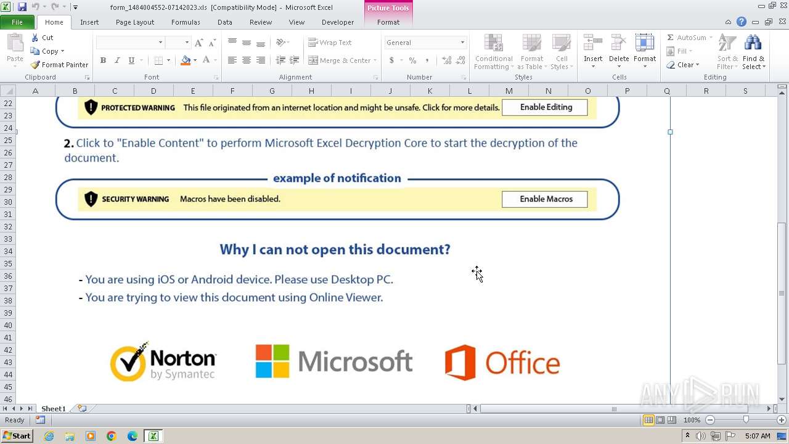
Task: Apply Accounting dollar format
Action: pos(391,60)
